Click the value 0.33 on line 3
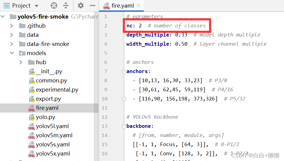The image size is (284, 161). click(181, 35)
